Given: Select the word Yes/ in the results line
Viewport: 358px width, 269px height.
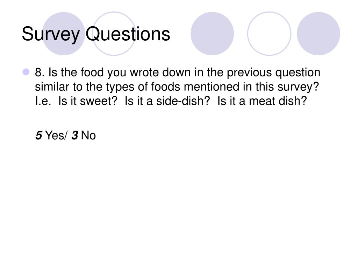Looking at the screenshot, I should [56, 135].
